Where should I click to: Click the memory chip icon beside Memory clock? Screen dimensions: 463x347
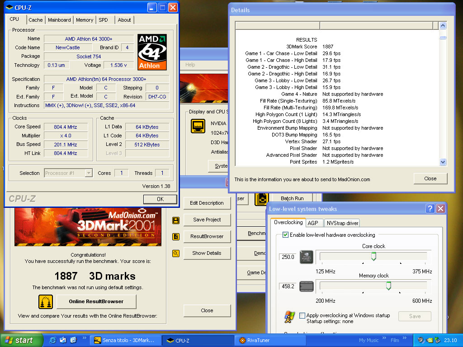pos(306,286)
